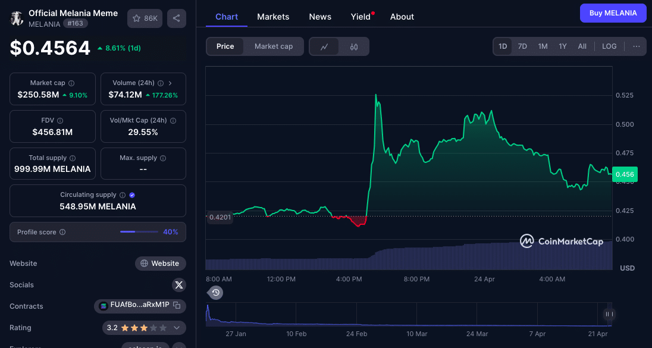This screenshot has height=348, width=652.
Task: Click the Profile score progress bar
Action: point(139,231)
